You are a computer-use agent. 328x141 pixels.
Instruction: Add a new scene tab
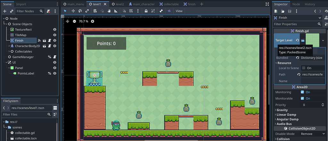(x=202, y=4)
